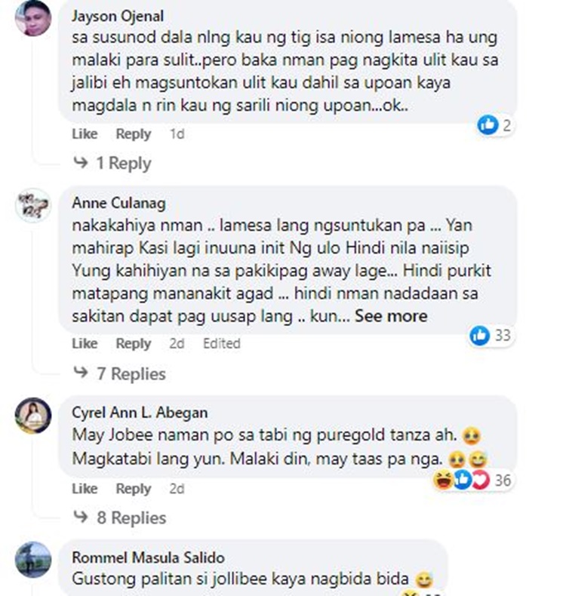Viewport: 566px width, 596px height.
Task: View the heart reaction on Cyrel Ann's comment
Action: point(481,480)
